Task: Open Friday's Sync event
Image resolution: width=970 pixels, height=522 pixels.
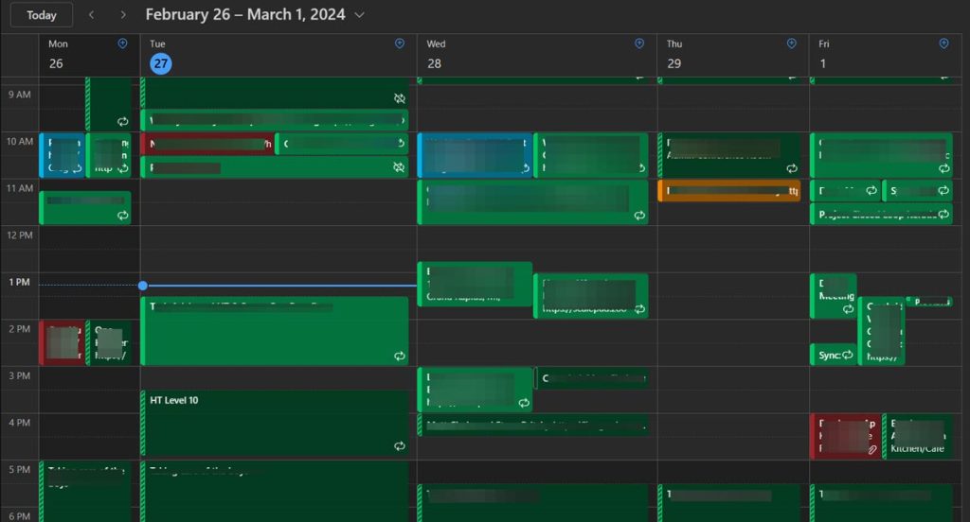Action: [x=833, y=355]
